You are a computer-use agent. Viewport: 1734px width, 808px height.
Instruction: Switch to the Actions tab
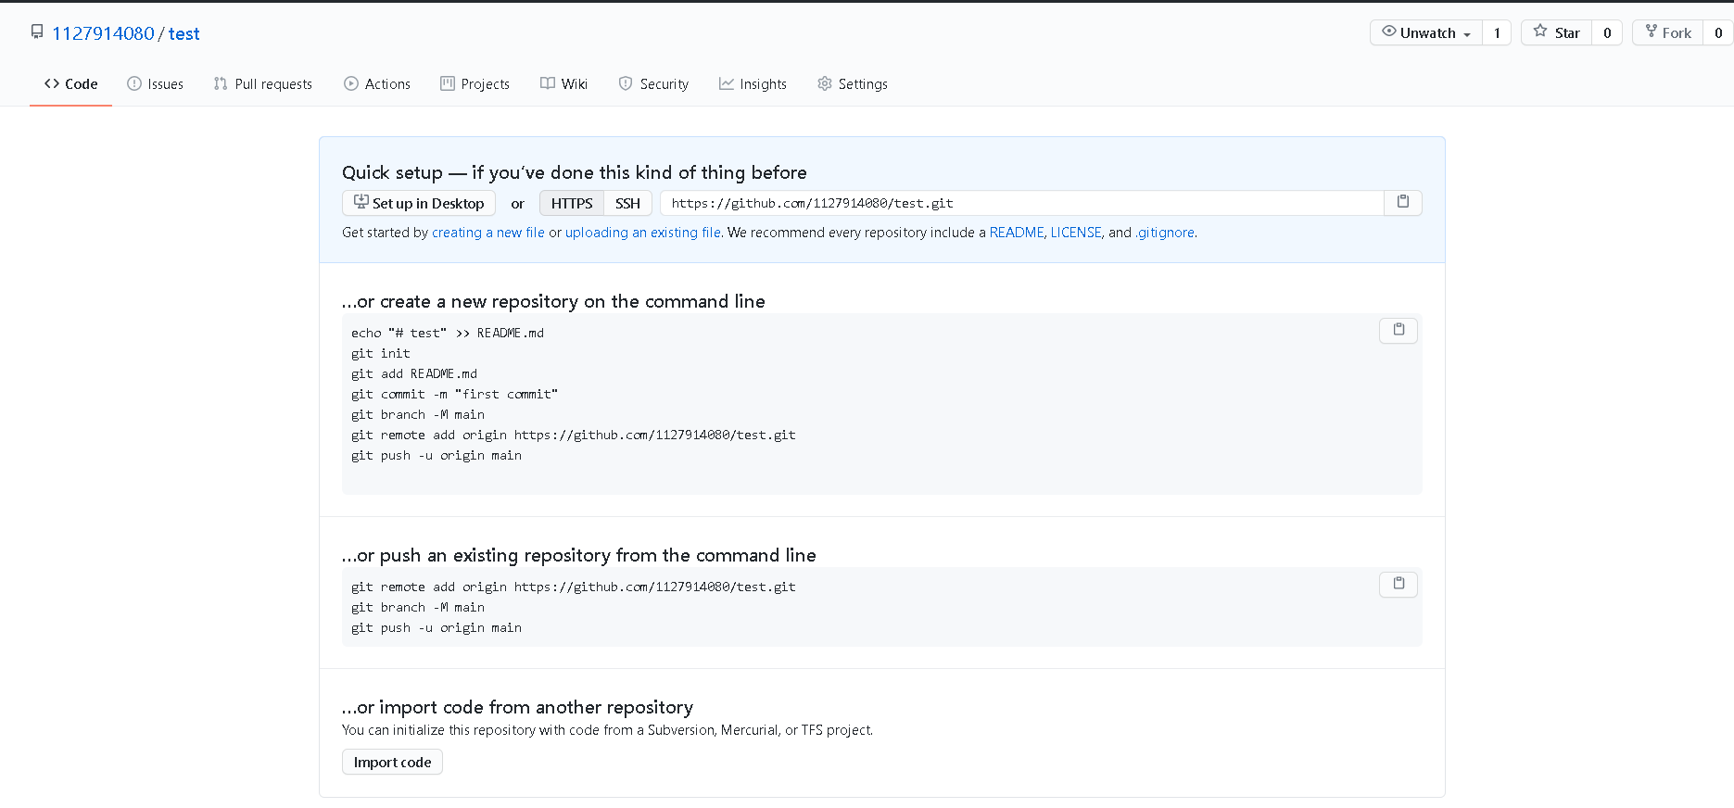tap(376, 84)
